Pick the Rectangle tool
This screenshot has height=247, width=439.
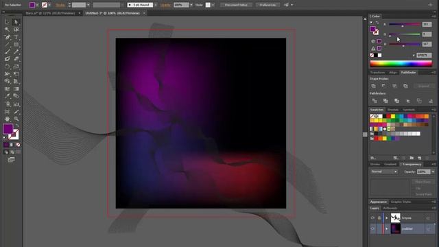coord(16,44)
